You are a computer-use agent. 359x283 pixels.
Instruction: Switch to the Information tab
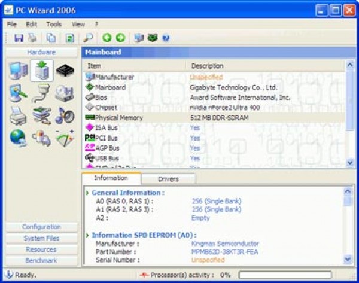coord(111,178)
